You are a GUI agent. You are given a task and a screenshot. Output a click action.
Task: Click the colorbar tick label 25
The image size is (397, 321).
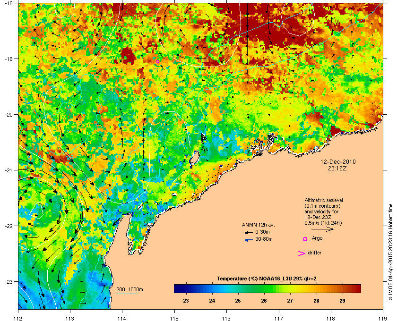(x=238, y=301)
